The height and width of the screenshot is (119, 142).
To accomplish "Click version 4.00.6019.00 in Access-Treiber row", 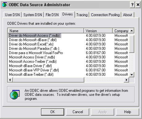I will pyautogui.click(x=96, y=62).
